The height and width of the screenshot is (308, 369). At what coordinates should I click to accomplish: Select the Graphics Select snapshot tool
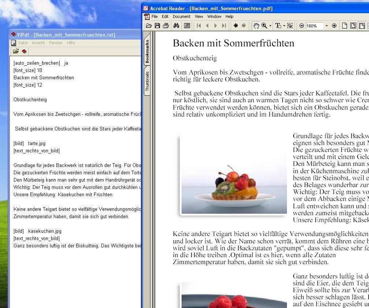click(x=290, y=26)
